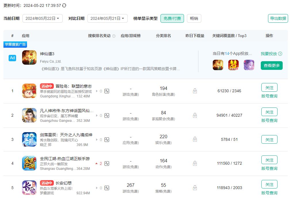Image resolution: width=291 pixels, height=198 pixels.
Task: Click the 活动中 badge on 冒险岛
Action: [x=47, y=86]
